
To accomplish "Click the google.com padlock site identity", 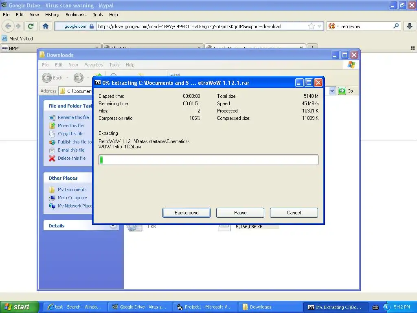I will [76, 26].
